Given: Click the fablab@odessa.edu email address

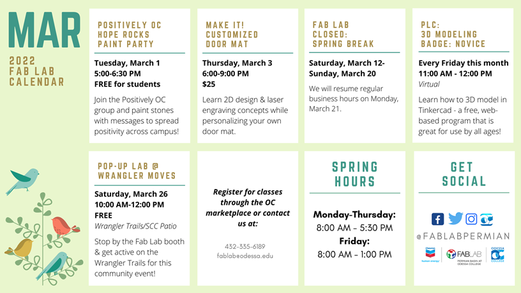Looking at the screenshot, I should [248, 255].
